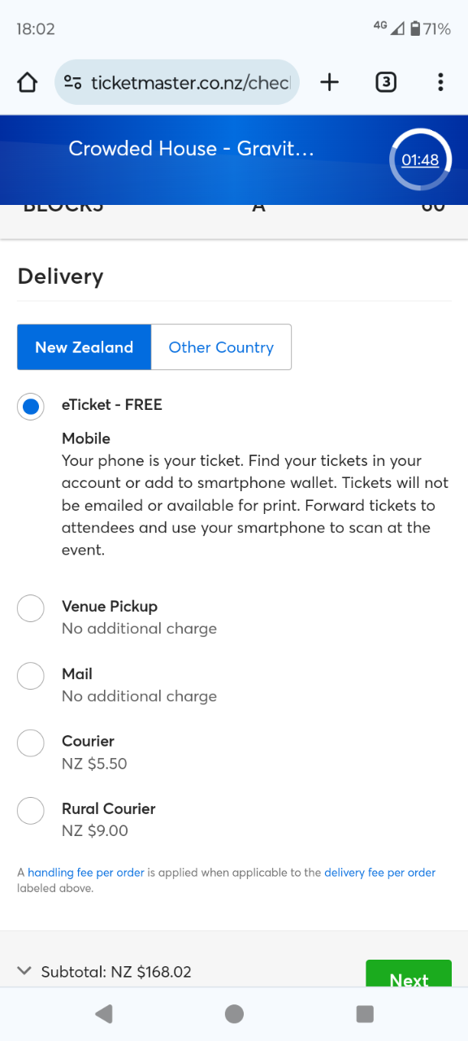The width and height of the screenshot is (468, 1041).
Task: Tap the browser home icon
Action: [x=28, y=82]
